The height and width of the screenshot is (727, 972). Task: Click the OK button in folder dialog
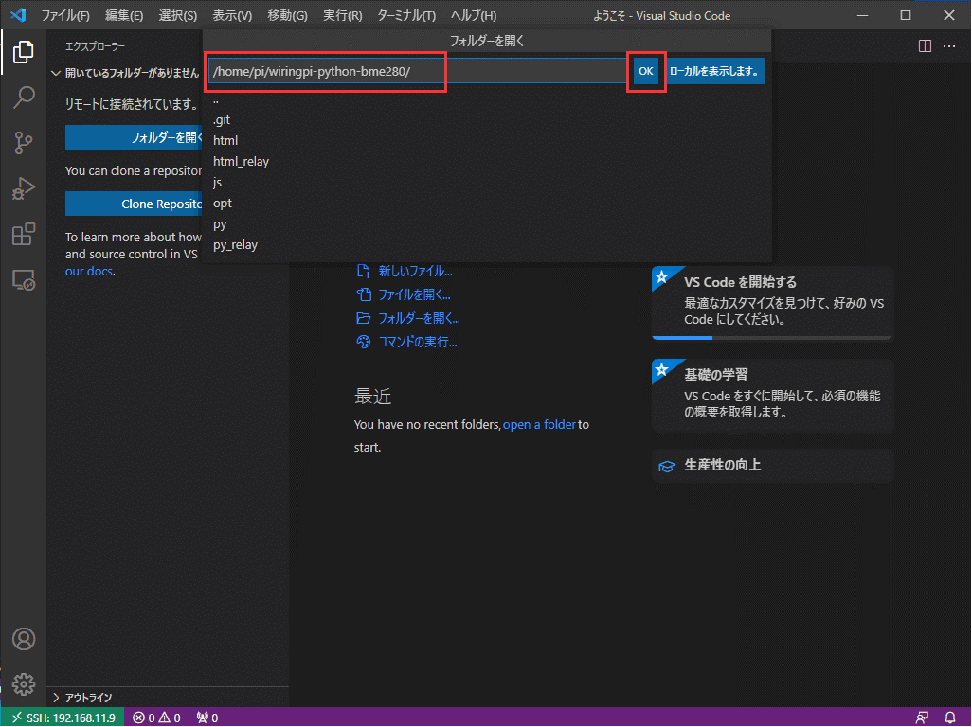[645, 71]
